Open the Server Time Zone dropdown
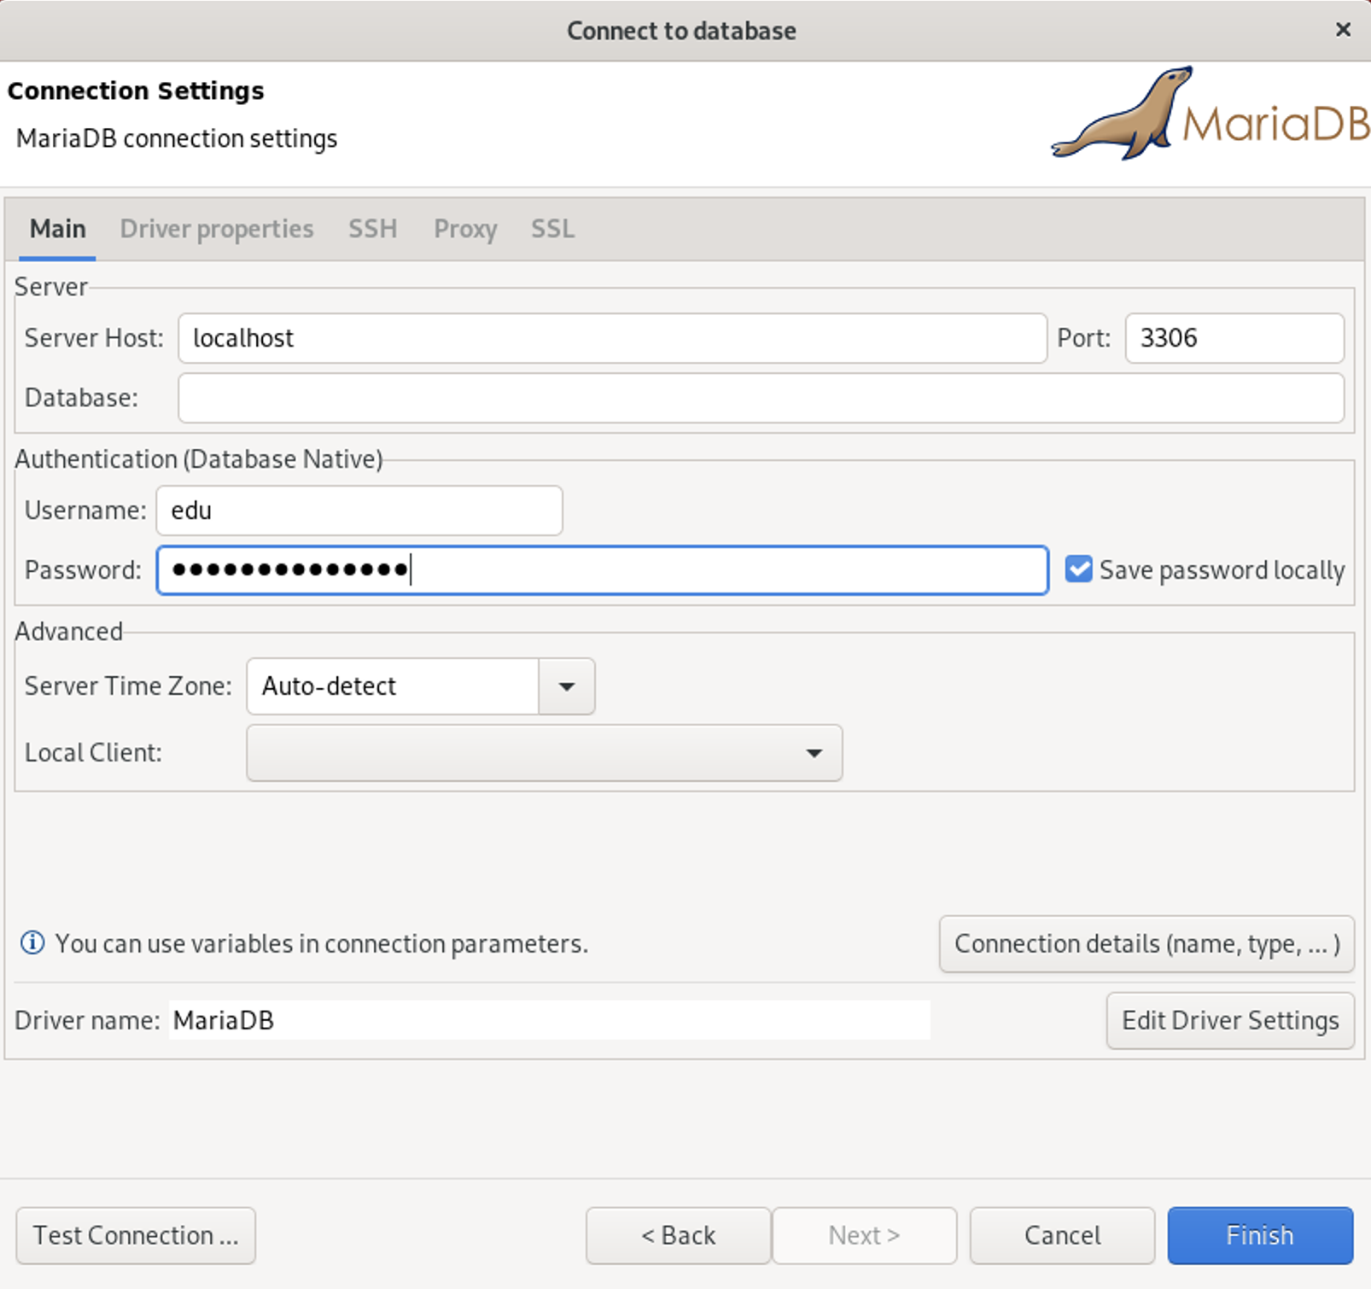The height and width of the screenshot is (1289, 1371). click(x=565, y=686)
